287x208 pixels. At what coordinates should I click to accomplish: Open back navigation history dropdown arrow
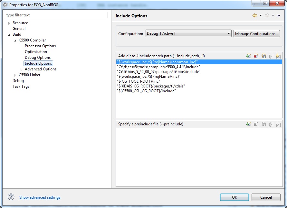(x=261, y=15)
